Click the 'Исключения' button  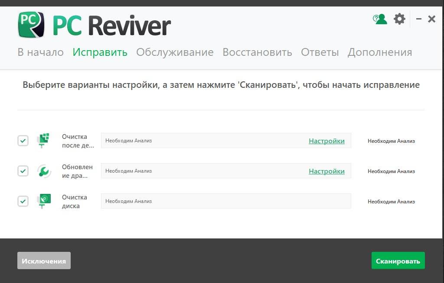44,260
